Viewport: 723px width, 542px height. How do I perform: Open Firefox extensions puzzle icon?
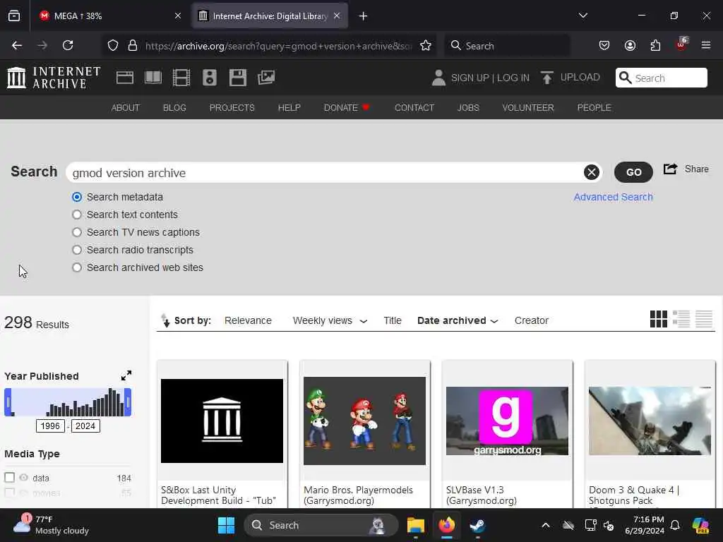655,45
